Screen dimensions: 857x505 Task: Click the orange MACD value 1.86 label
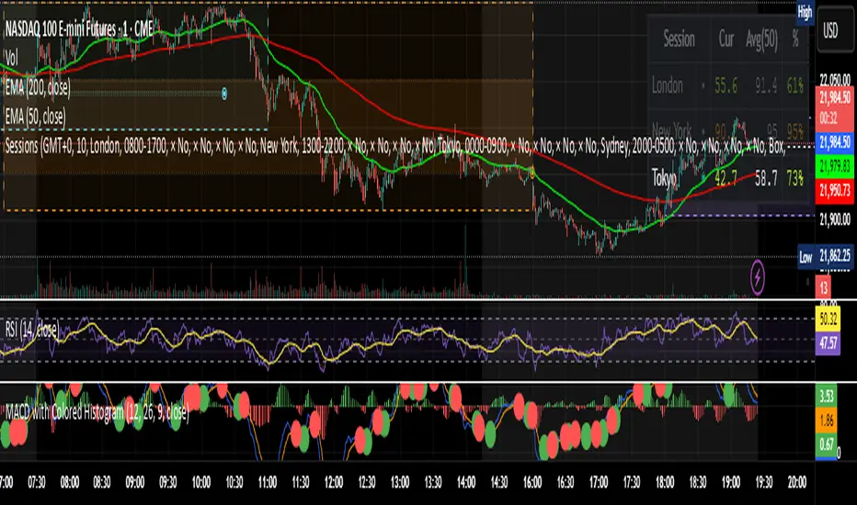pos(827,420)
